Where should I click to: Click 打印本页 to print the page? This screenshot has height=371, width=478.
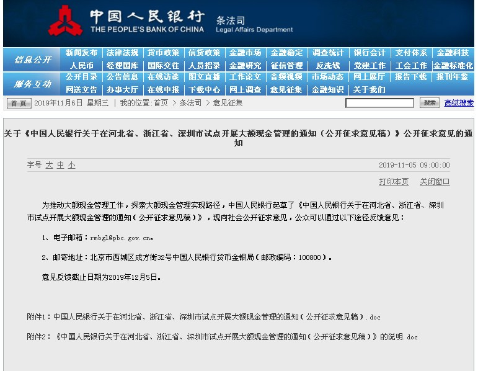coord(394,182)
